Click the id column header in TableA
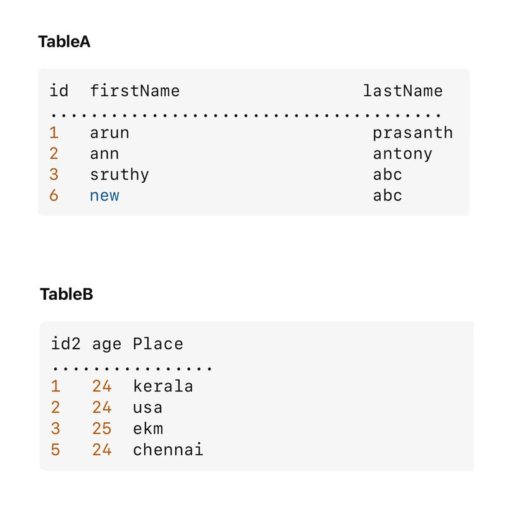This screenshot has height=506, width=506. coord(59,90)
